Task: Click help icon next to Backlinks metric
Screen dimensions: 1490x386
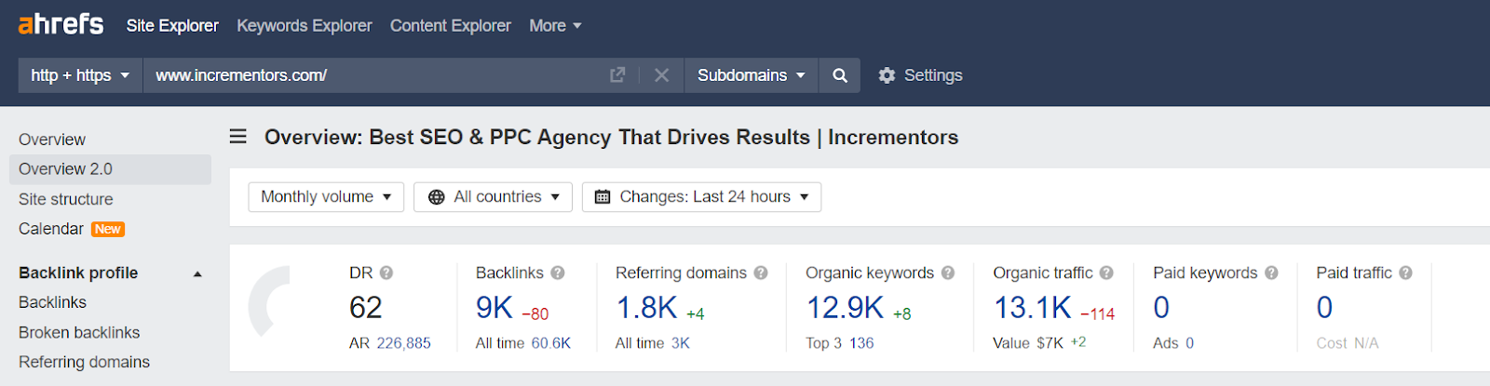Action: (x=558, y=273)
